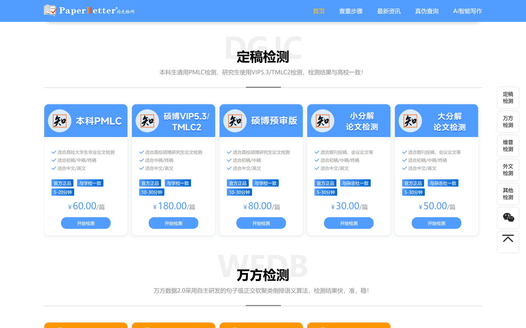The height and width of the screenshot is (328, 526).
Task: Click the 知 icon on 小分解论文检测 card
Action: (323, 121)
